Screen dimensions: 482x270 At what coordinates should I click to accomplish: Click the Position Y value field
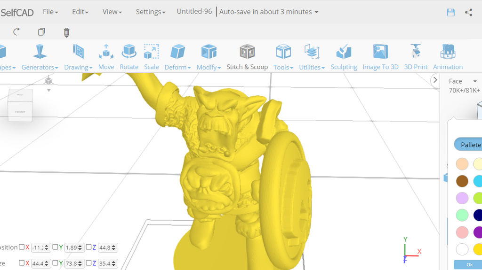click(x=74, y=247)
